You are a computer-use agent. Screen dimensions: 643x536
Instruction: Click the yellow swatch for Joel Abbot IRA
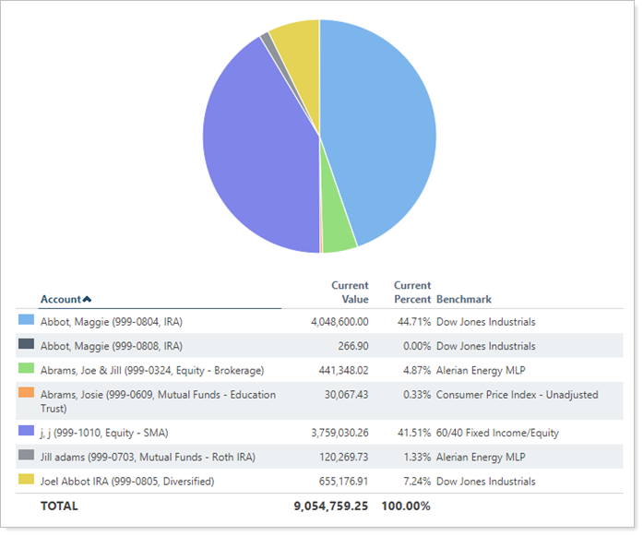[x=26, y=479]
